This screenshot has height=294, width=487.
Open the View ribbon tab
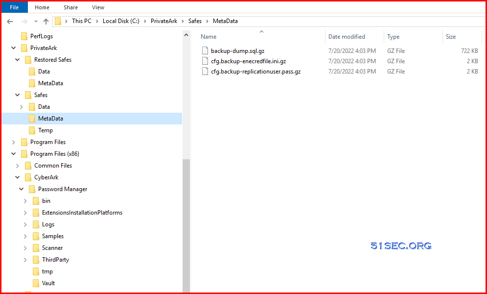[98, 7]
